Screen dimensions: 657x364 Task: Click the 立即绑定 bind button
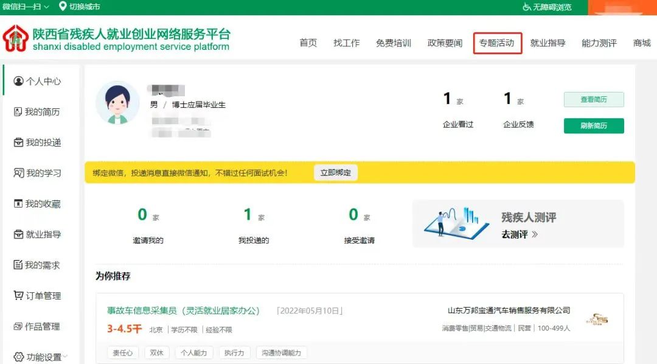tap(335, 172)
